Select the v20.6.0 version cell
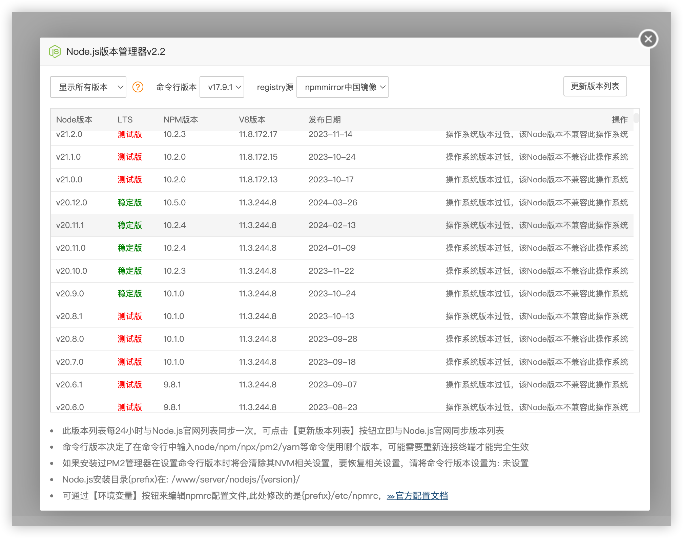683x538 pixels. [70, 407]
